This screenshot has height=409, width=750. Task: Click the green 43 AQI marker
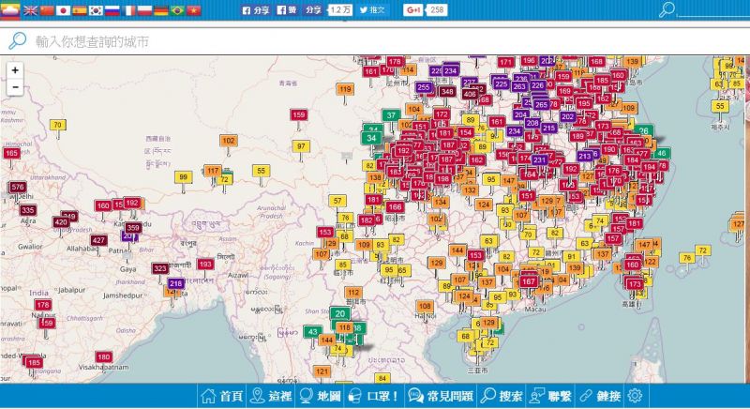312,331
